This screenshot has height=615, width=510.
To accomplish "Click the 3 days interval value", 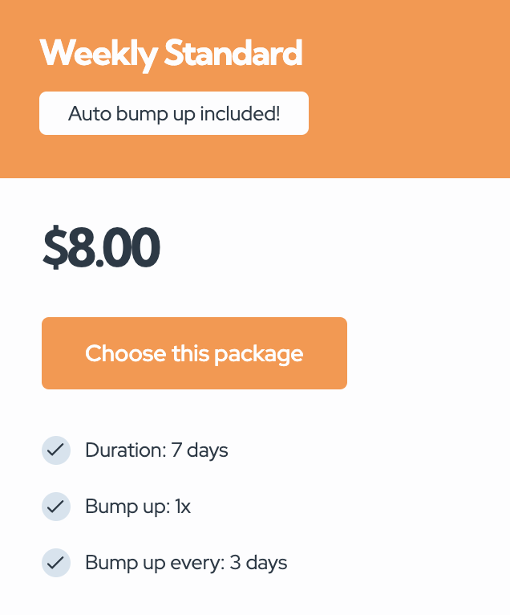I will click(258, 563).
